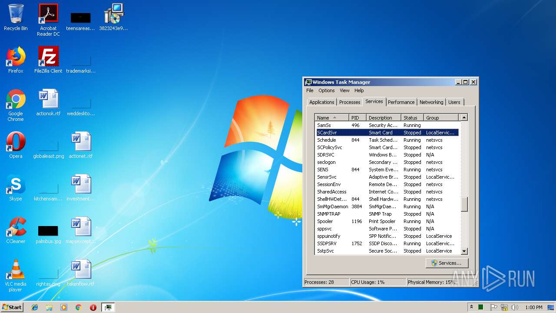This screenshot has height=313, width=556.
Task: Switch to the Processes tab
Action: click(x=350, y=102)
